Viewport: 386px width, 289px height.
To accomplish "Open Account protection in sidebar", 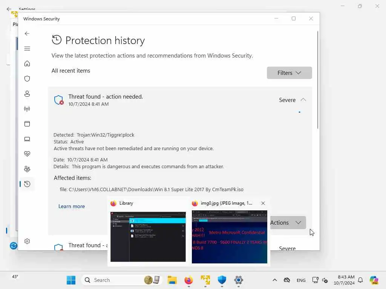I will tap(27, 94).
